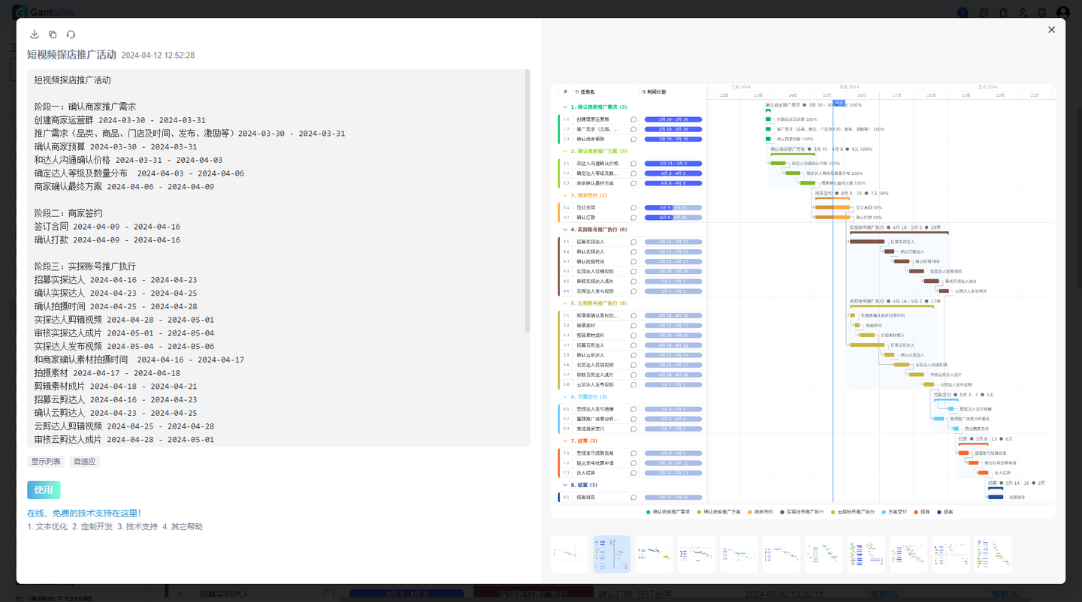The width and height of the screenshot is (1082, 602).
Task: Click the dialog title 短视频探店推广活动
Action: tap(71, 55)
